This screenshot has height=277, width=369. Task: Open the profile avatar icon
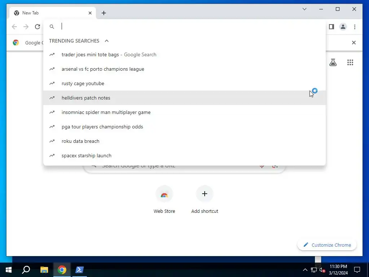[x=343, y=27]
